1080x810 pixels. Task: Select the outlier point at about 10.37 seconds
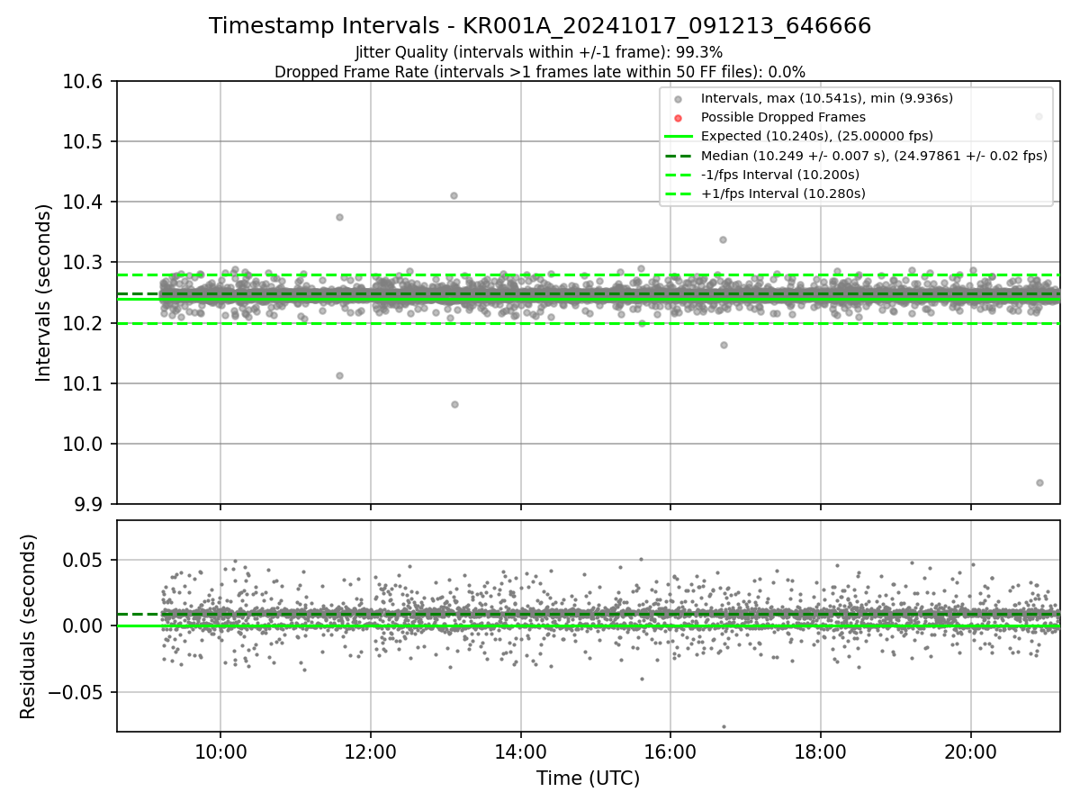pyautogui.click(x=339, y=217)
